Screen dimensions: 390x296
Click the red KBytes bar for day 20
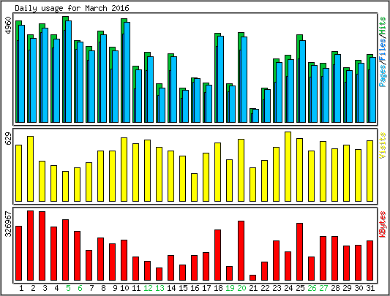pos(241,251)
